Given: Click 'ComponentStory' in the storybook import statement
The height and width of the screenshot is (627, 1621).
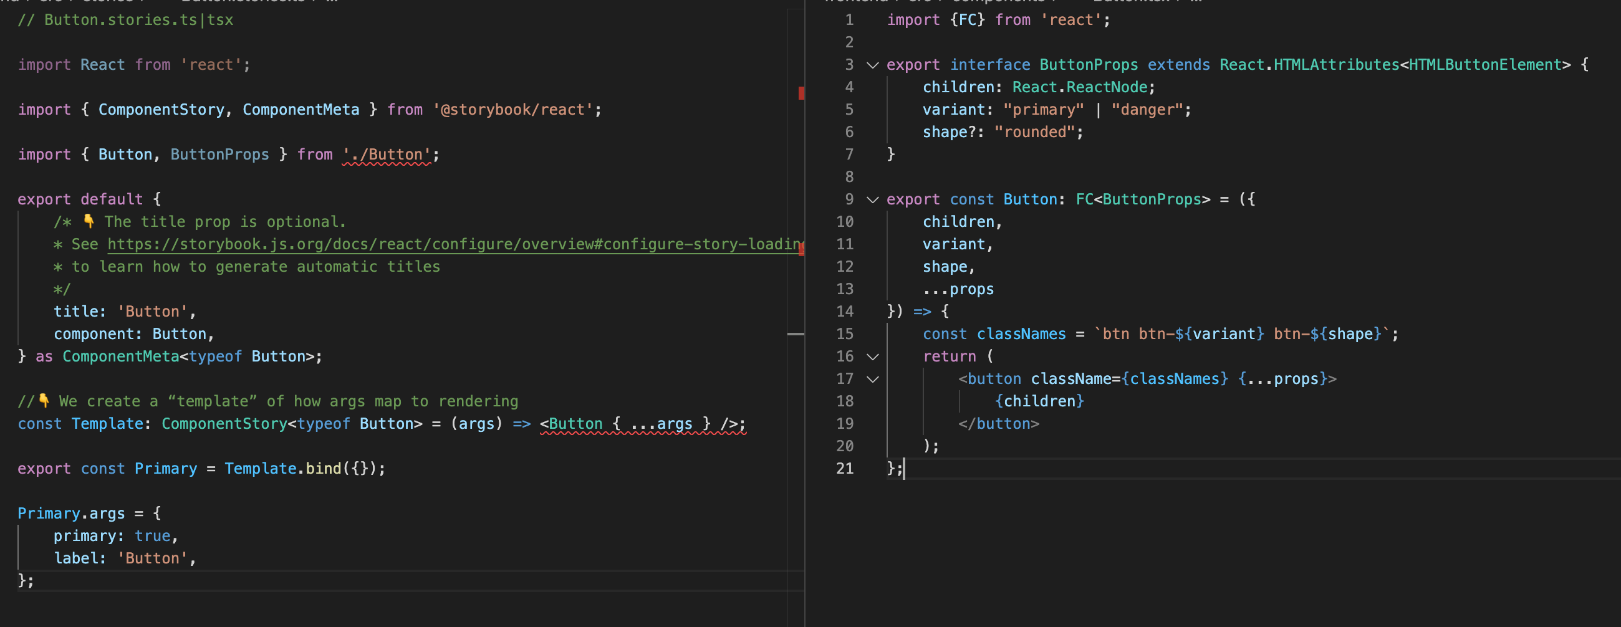Looking at the screenshot, I should tap(161, 110).
